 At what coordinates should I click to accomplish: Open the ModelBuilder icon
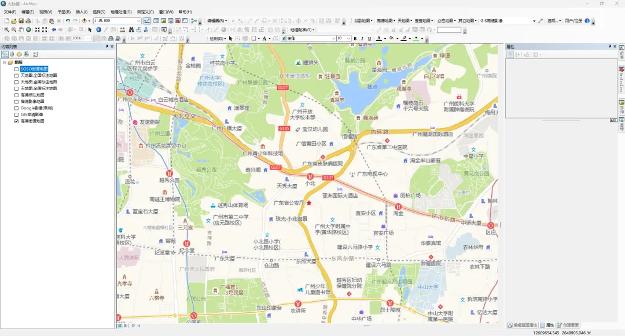(194, 21)
